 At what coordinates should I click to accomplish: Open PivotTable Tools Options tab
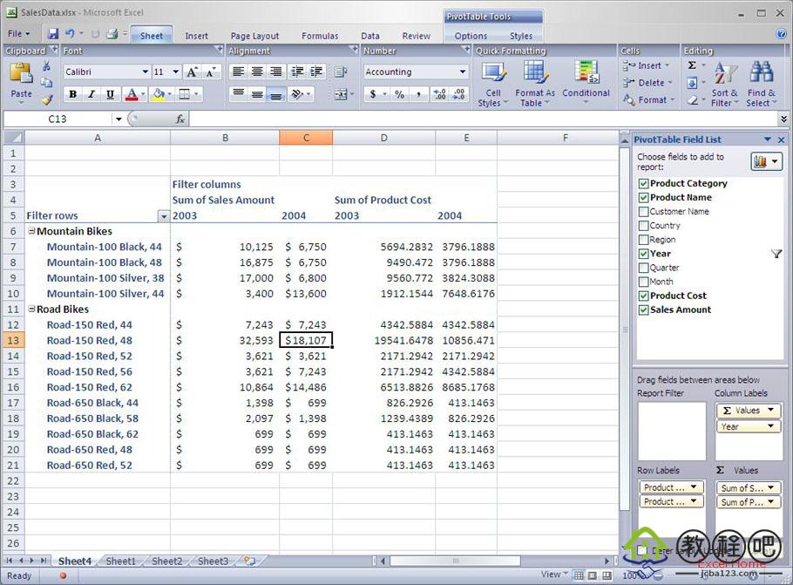471,36
